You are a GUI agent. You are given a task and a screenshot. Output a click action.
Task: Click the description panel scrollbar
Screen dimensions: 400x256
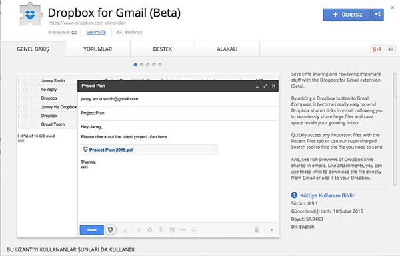pyautogui.click(x=395, y=129)
